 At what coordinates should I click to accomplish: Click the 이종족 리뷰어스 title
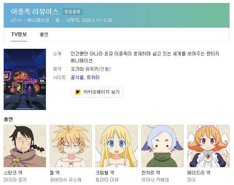(35, 12)
